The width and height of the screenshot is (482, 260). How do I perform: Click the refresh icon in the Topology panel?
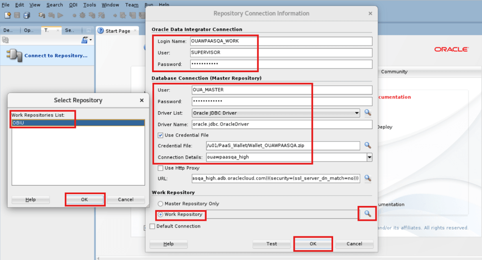click(x=6, y=40)
